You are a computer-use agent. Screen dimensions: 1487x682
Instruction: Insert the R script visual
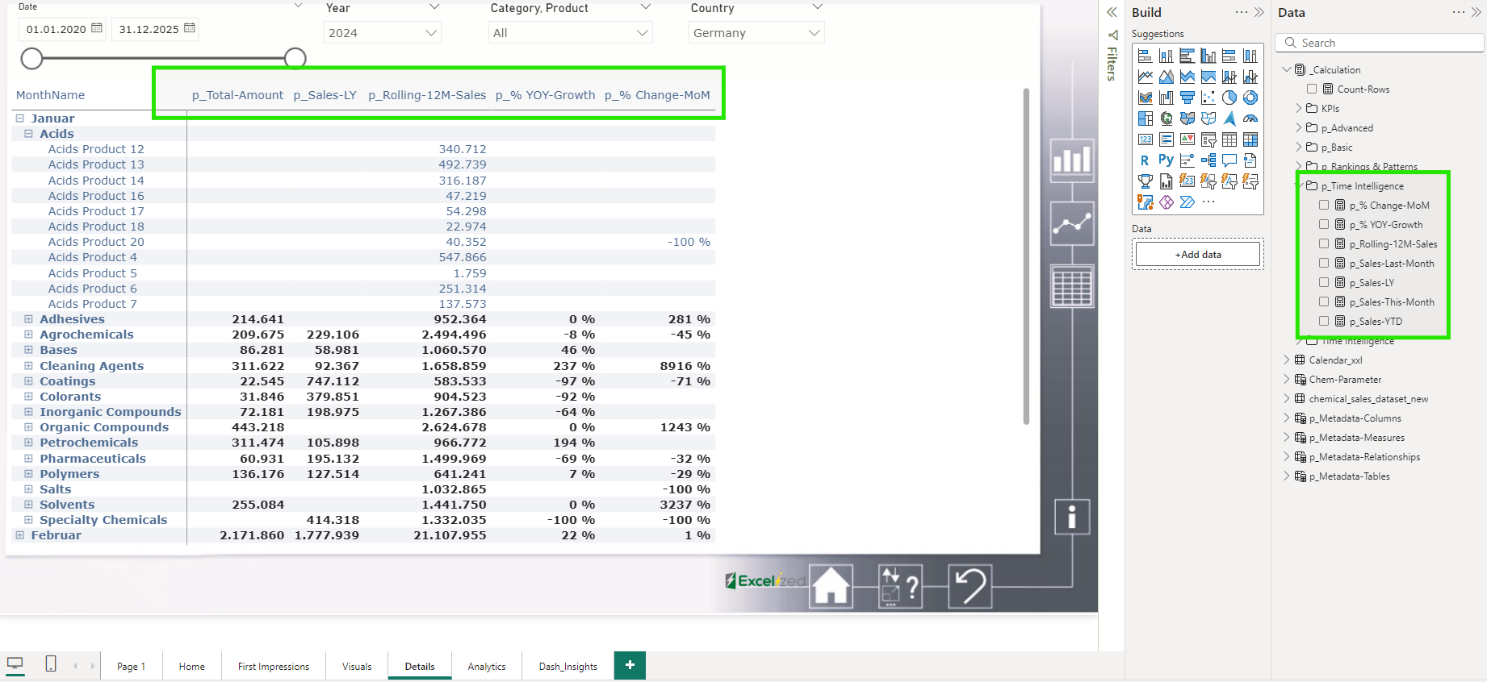tap(1145, 160)
